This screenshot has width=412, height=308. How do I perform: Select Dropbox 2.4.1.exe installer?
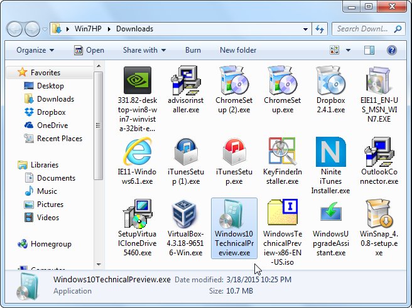click(x=330, y=90)
